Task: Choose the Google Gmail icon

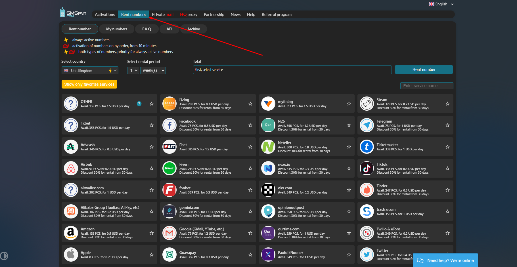Action: tap(169, 233)
